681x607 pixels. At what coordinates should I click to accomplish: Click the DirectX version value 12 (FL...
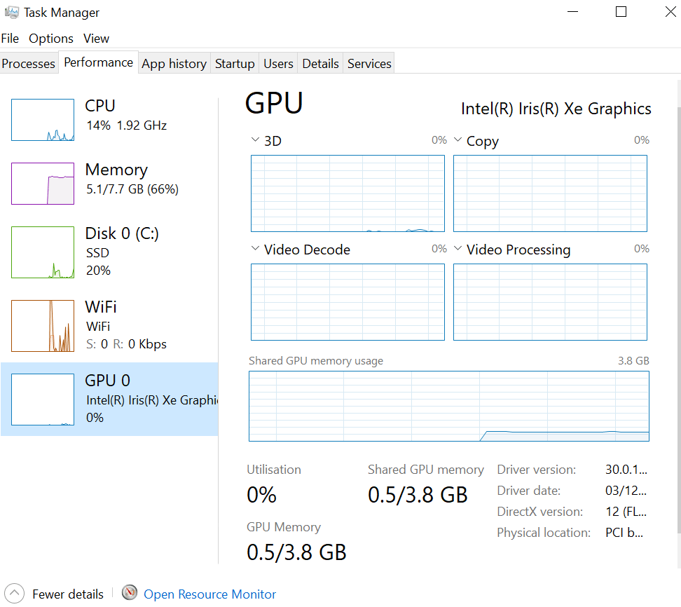tap(626, 512)
